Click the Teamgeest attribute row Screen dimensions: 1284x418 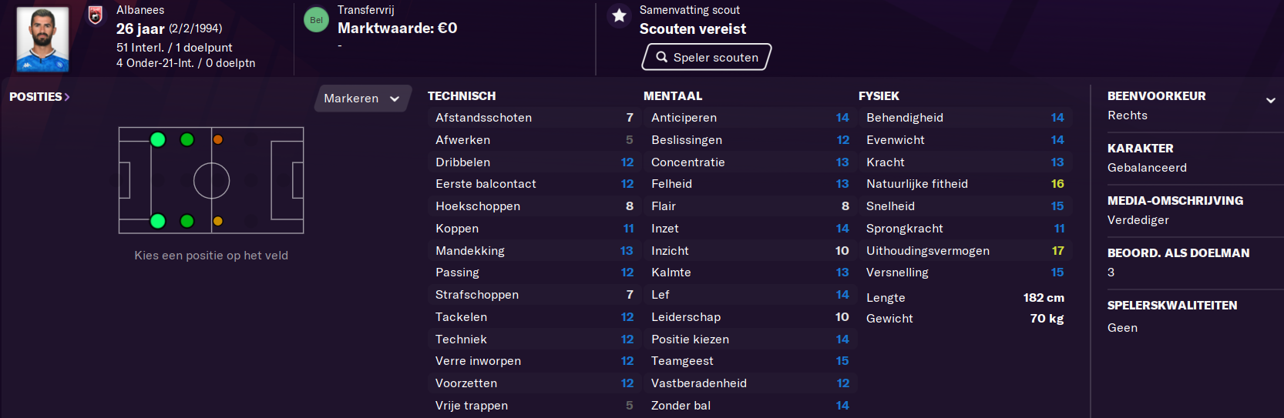pyautogui.click(x=750, y=361)
